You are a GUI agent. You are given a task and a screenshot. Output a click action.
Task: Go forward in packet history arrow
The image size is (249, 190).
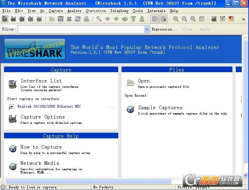coord(116,19)
